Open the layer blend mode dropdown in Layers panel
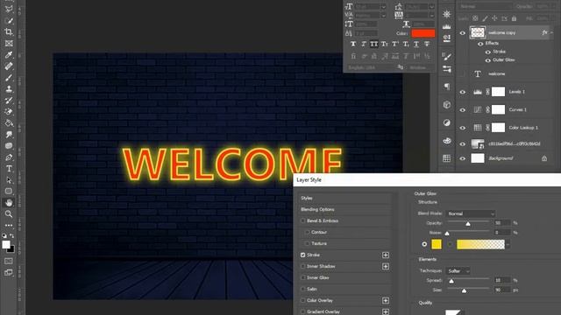Viewport: 561px width, 315px height. click(x=485, y=6)
